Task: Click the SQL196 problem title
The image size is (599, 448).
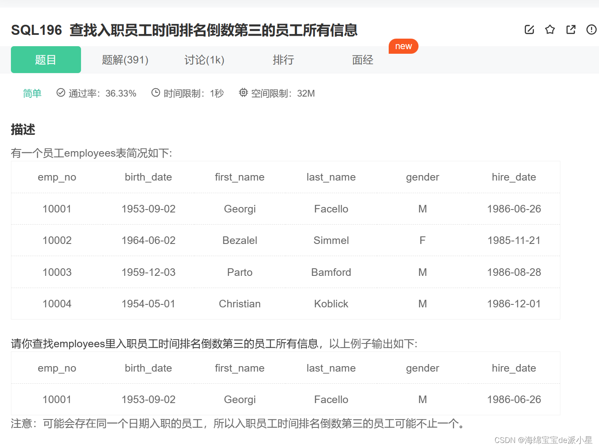Action: click(x=184, y=30)
